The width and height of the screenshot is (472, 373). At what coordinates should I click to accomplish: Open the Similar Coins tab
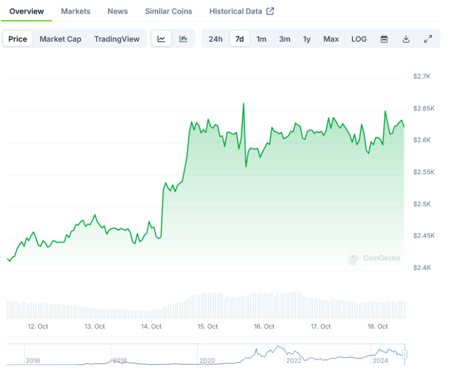[168, 11]
